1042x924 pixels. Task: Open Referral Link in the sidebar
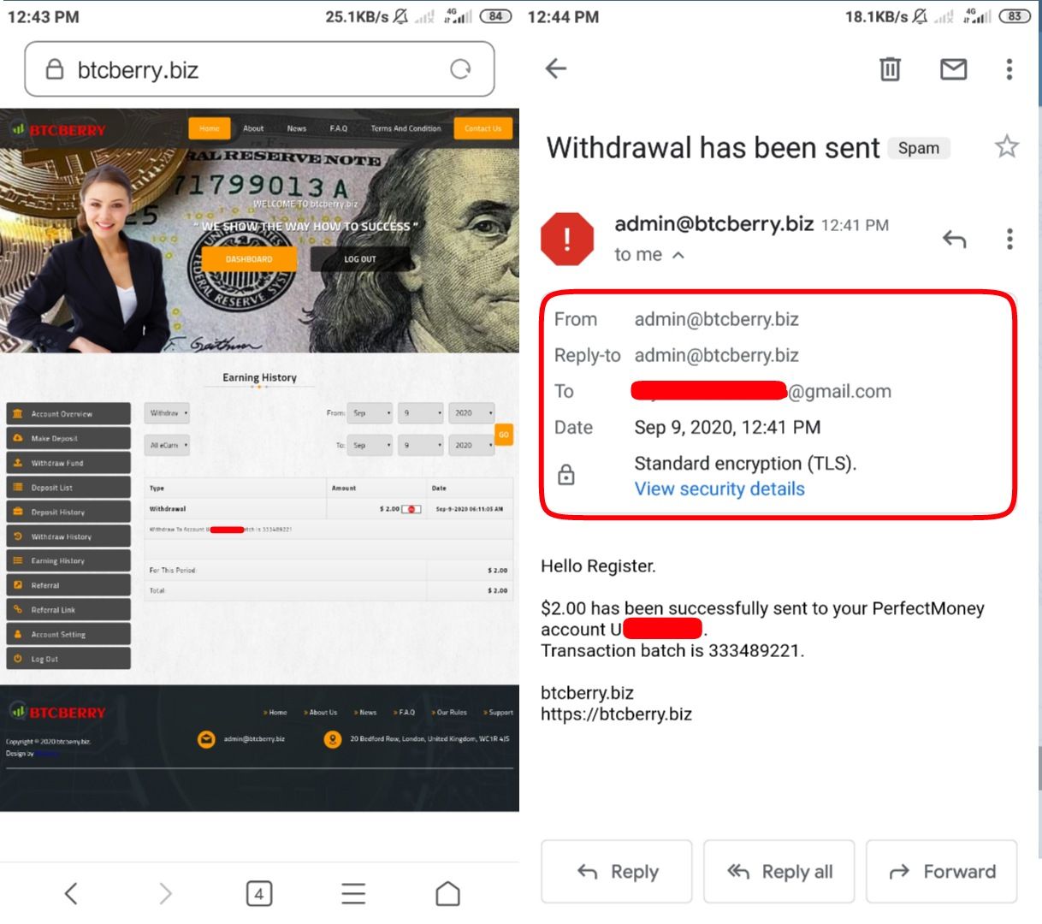click(x=68, y=610)
